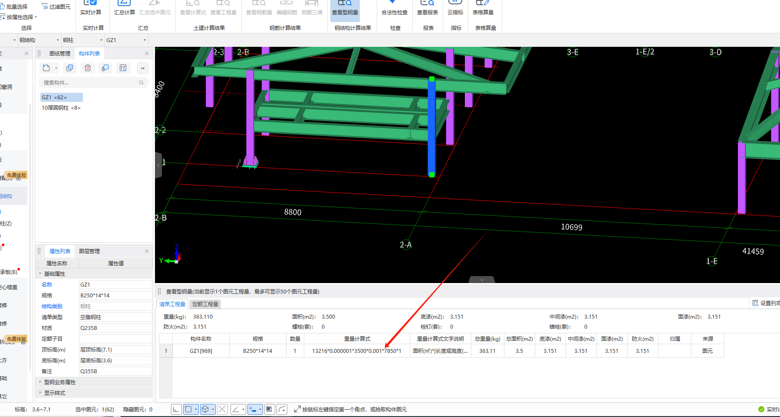
Task: Click the 底标高 value 层底标高(3.6)
Action: click(115, 360)
